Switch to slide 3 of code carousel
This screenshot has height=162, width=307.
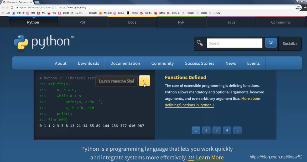coord(217,130)
